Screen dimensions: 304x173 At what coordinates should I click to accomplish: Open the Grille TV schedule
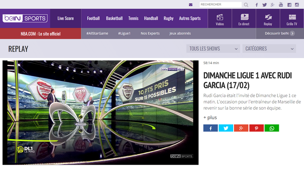point(292,18)
